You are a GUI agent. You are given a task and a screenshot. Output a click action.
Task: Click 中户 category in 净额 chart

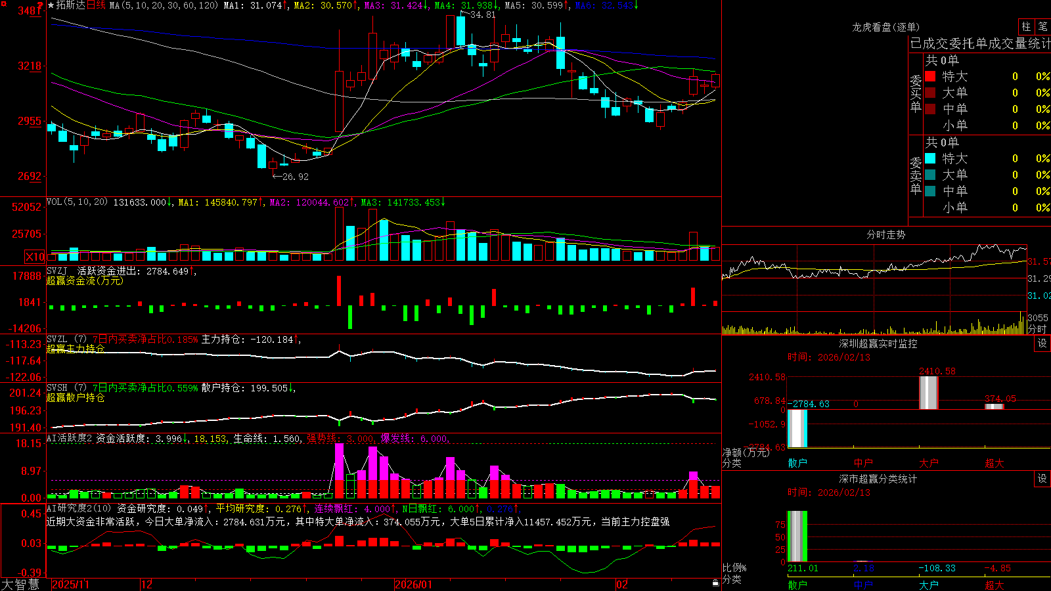pos(863,463)
